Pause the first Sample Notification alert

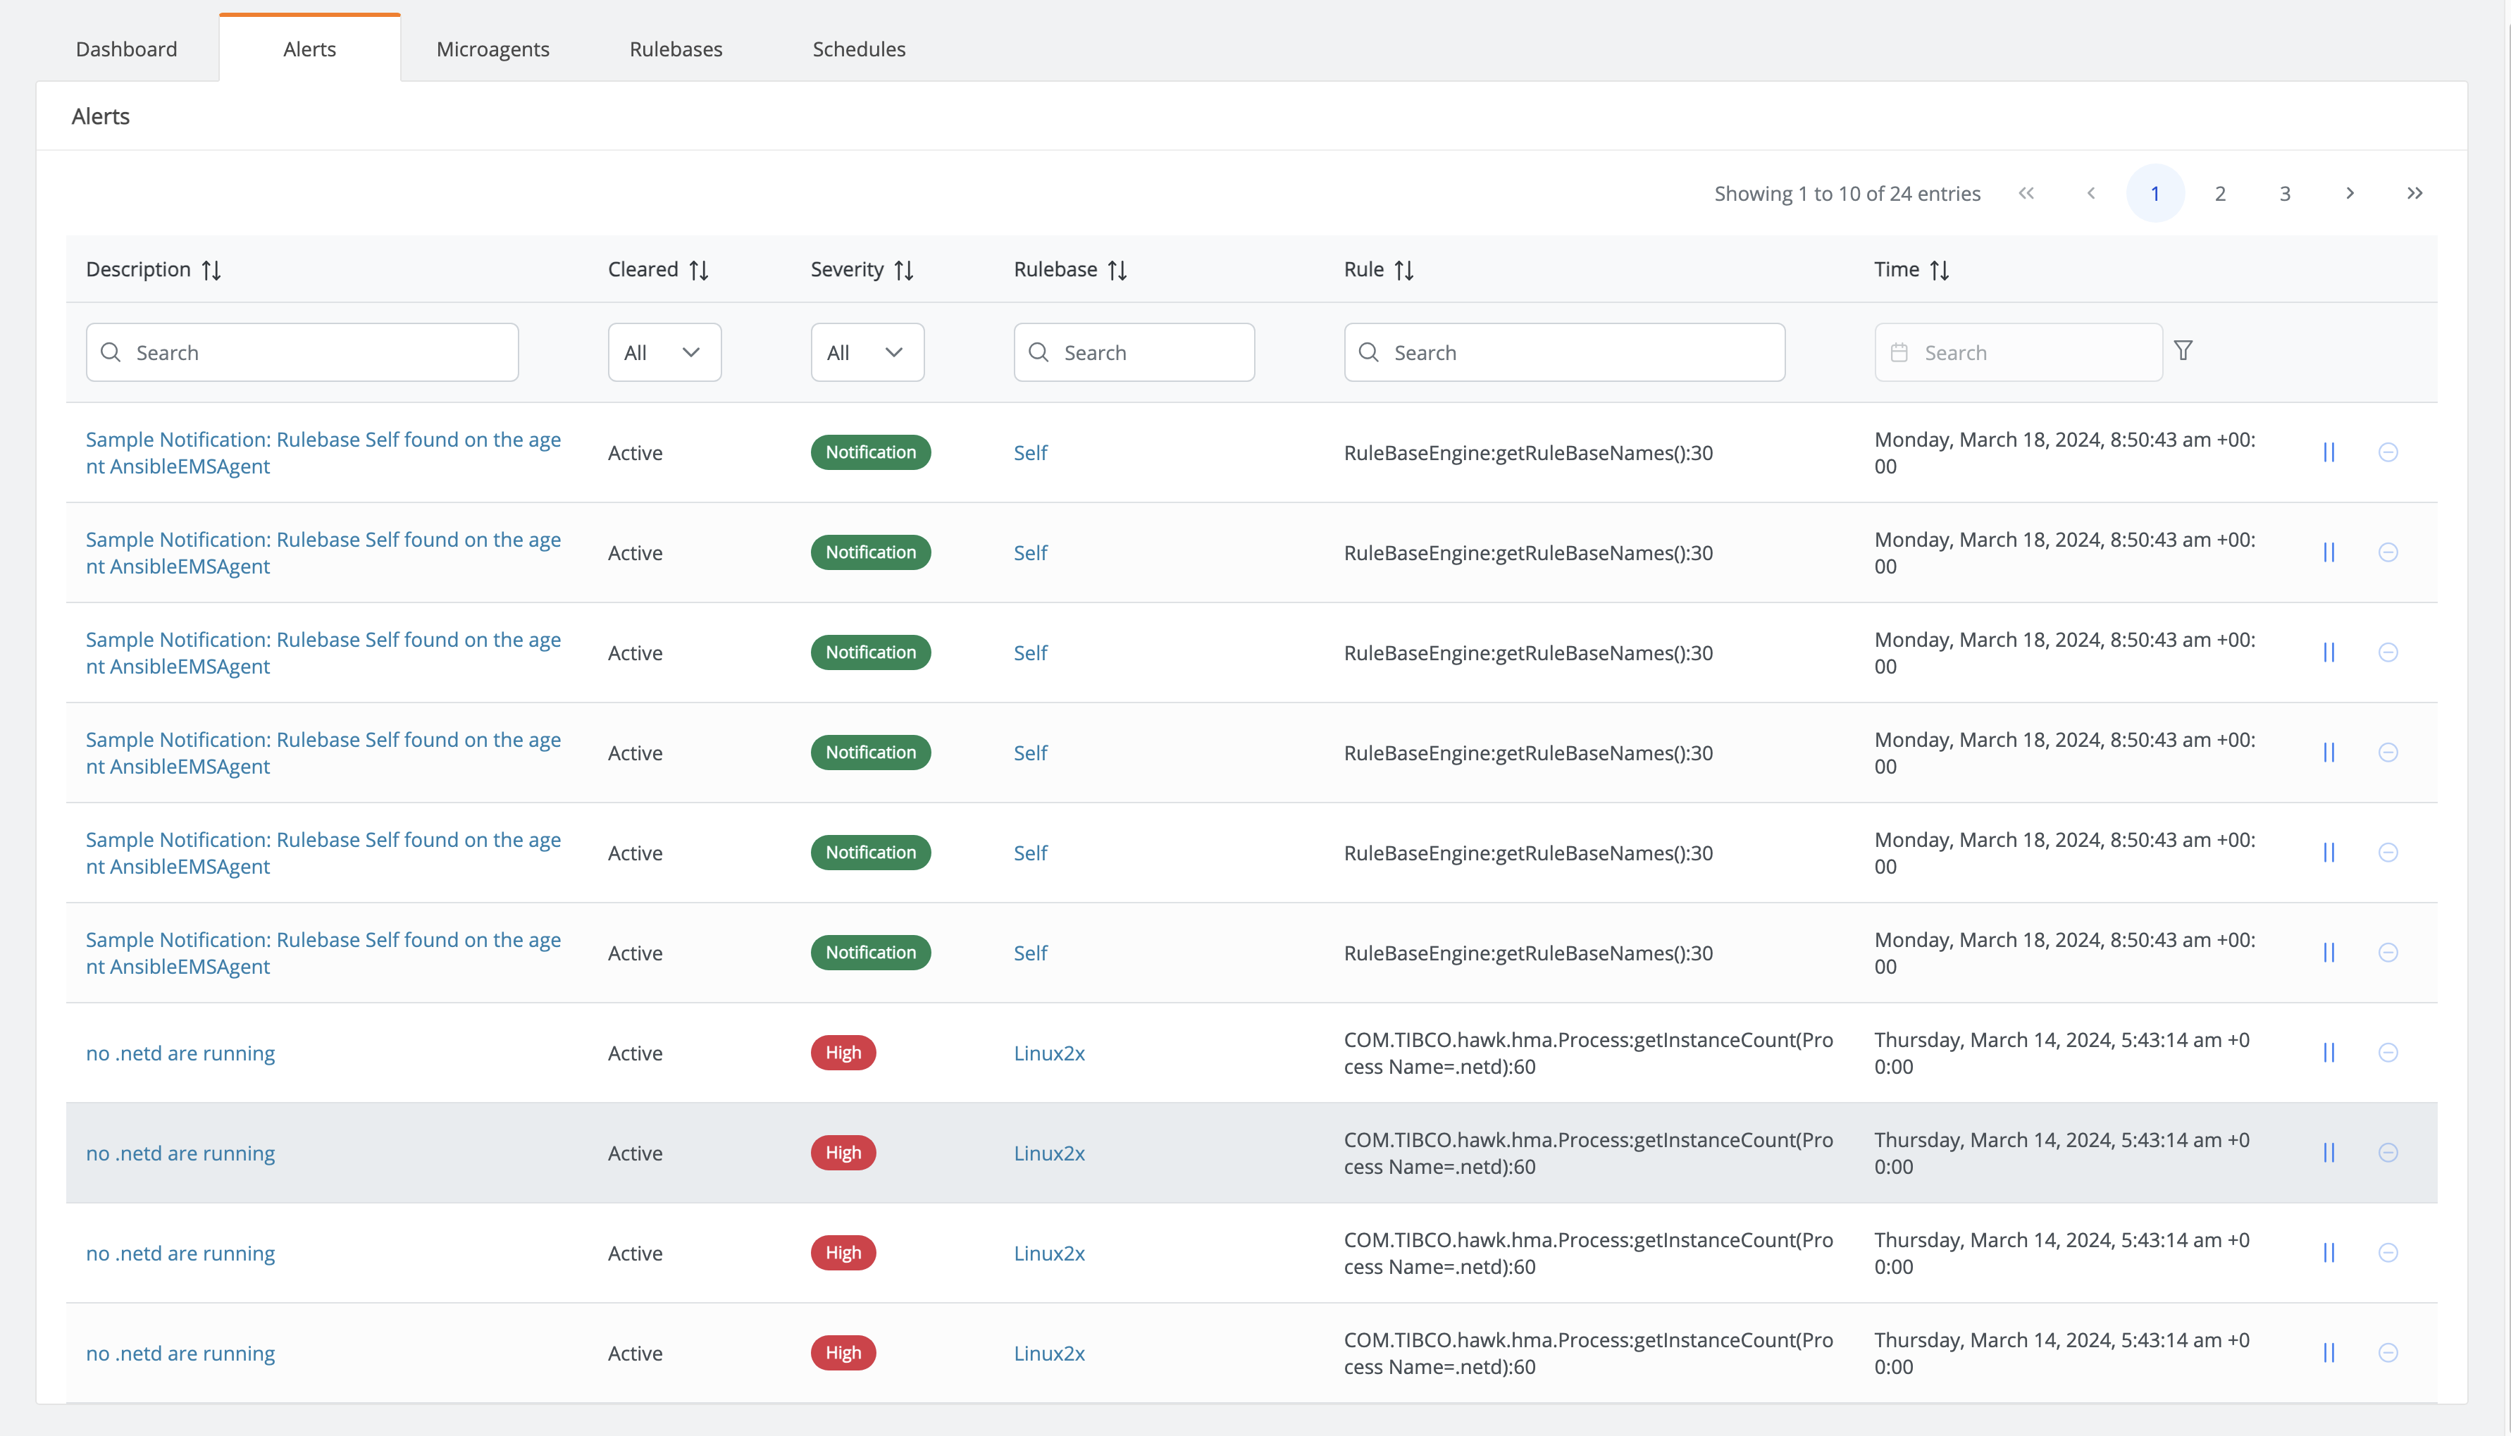click(x=2329, y=452)
